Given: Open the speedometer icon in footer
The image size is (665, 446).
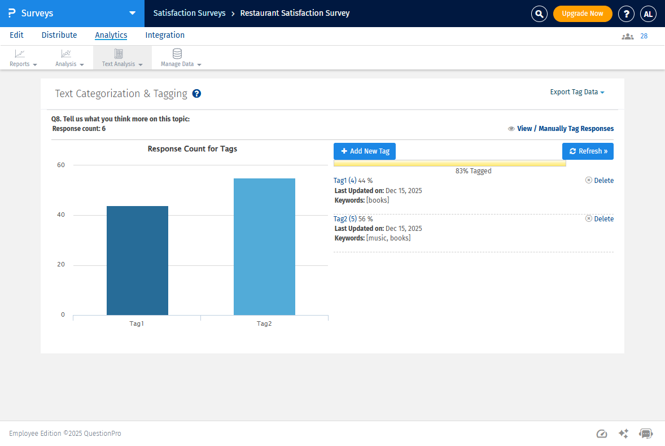Looking at the screenshot, I should click(x=602, y=434).
